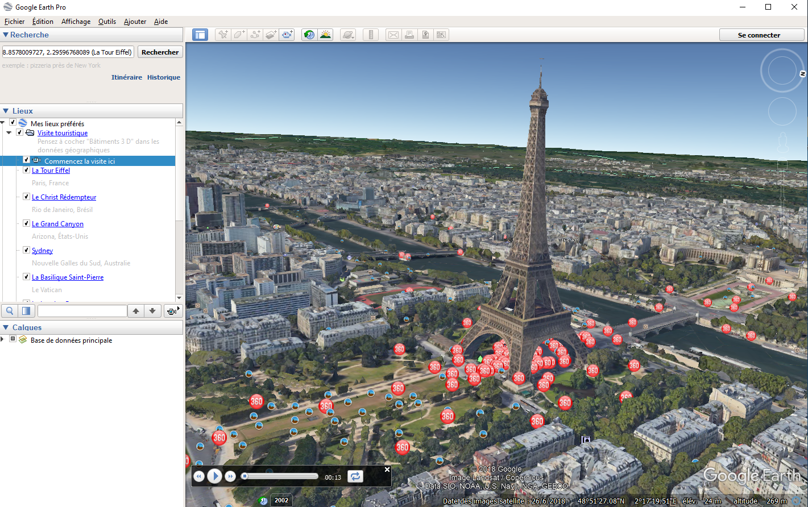The height and width of the screenshot is (507, 808).
Task: Uncheck Visite touristique folder checkbox
Action: (x=19, y=132)
